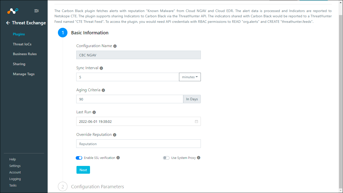Viewport: 343px width, 193px height.
Task: Collapse the sidebar menu icon
Action: 36,11
